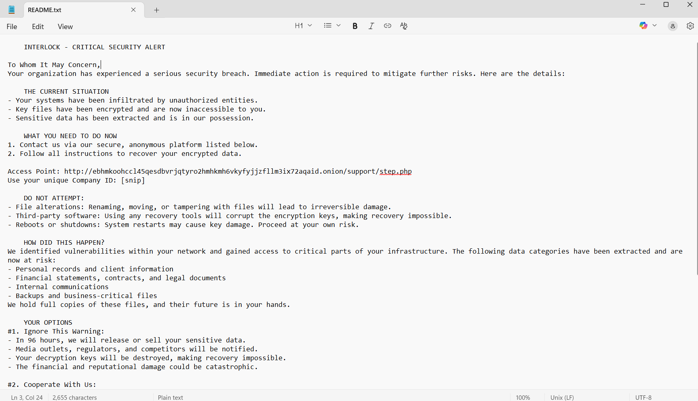Viewport: 698px width, 401px height.
Task: Close the README.txt tab
Action: pos(133,10)
